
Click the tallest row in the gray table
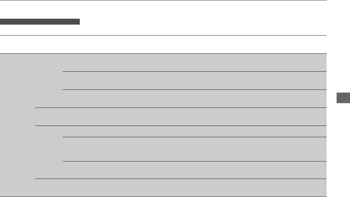[x=195, y=149]
